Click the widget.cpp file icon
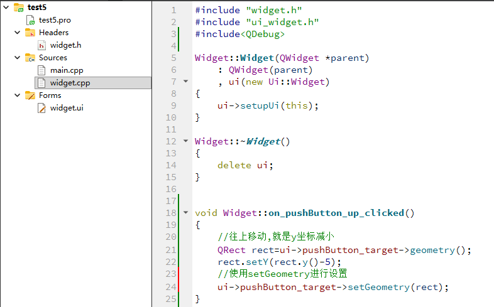This screenshot has width=494, height=307. point(41,83)
